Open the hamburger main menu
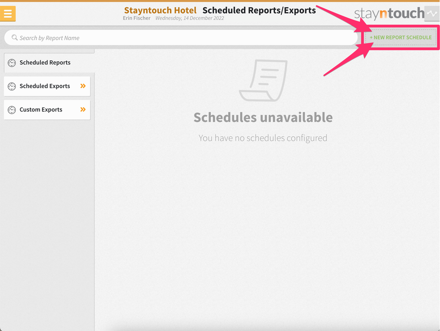This screenshot has width=440, height=331. tap(8, 13)
